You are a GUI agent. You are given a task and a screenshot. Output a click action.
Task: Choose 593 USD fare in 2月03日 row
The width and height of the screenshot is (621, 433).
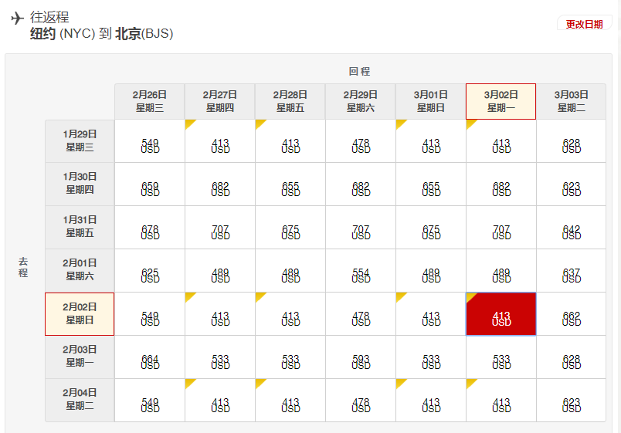pyautogui.click(x=361, y=357)
